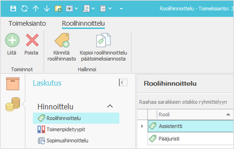Click the down arrow in the quick toolbar
This screenshot has height=149, width=234.
47,9
